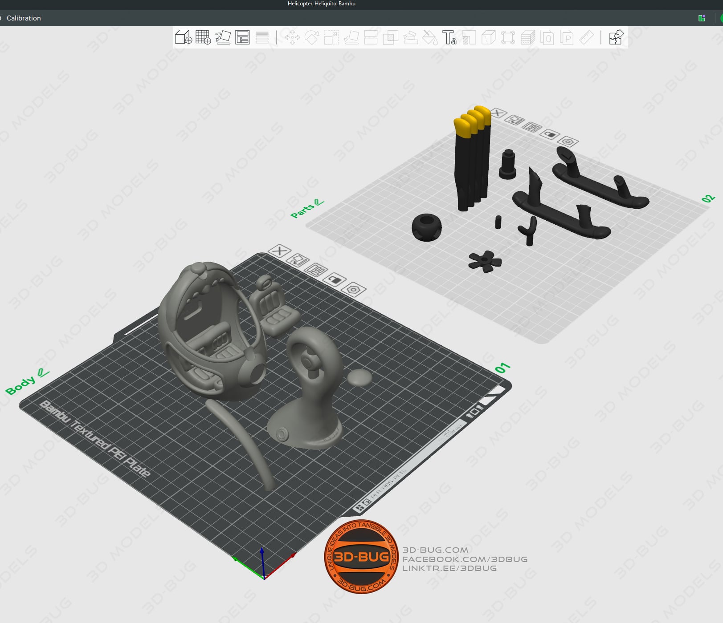Run Auto orient from the top toolbar
This screenshot has width=723, height=623.
click(223, 37)
